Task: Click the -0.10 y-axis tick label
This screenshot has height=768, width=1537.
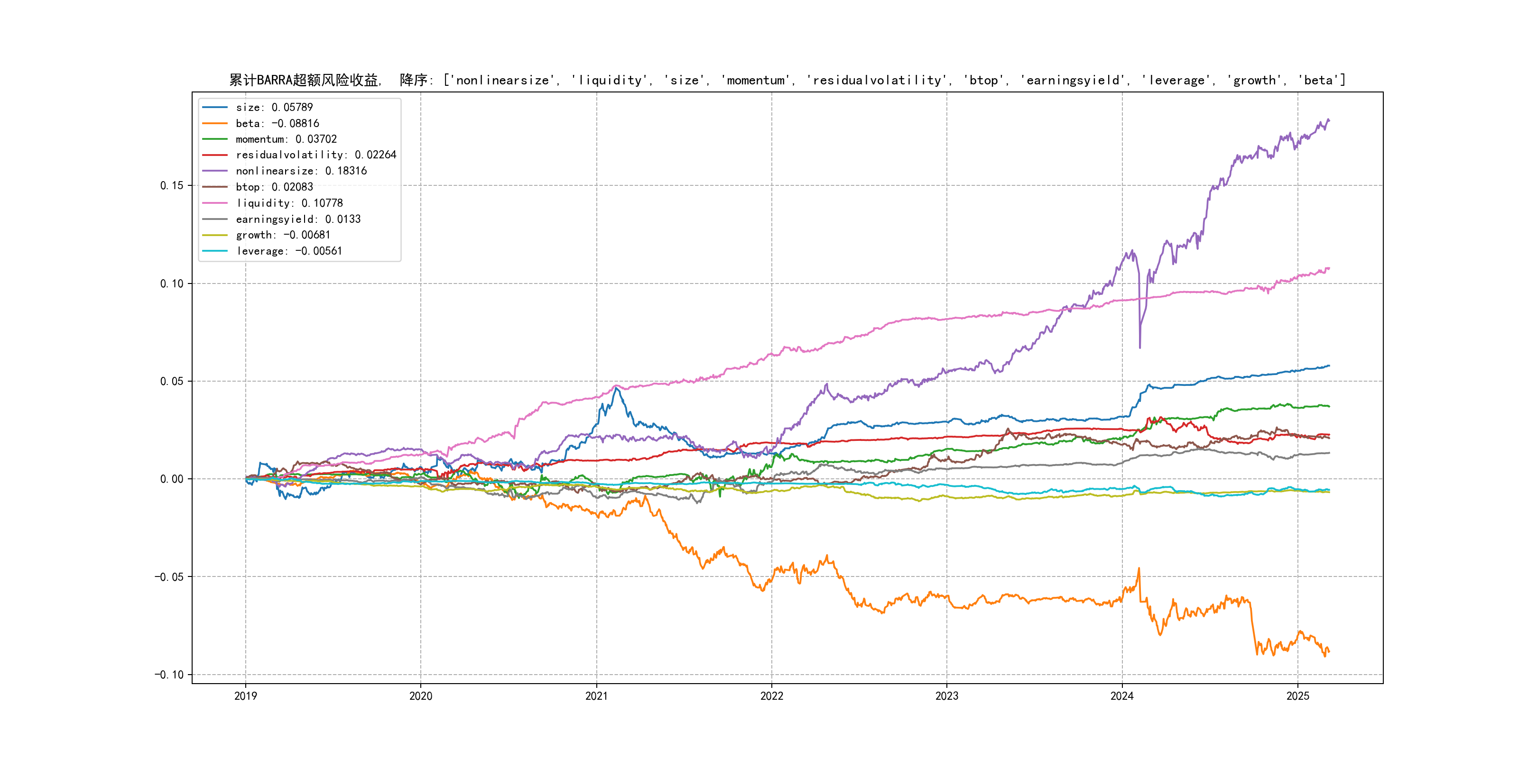Action: coord(169,675)
